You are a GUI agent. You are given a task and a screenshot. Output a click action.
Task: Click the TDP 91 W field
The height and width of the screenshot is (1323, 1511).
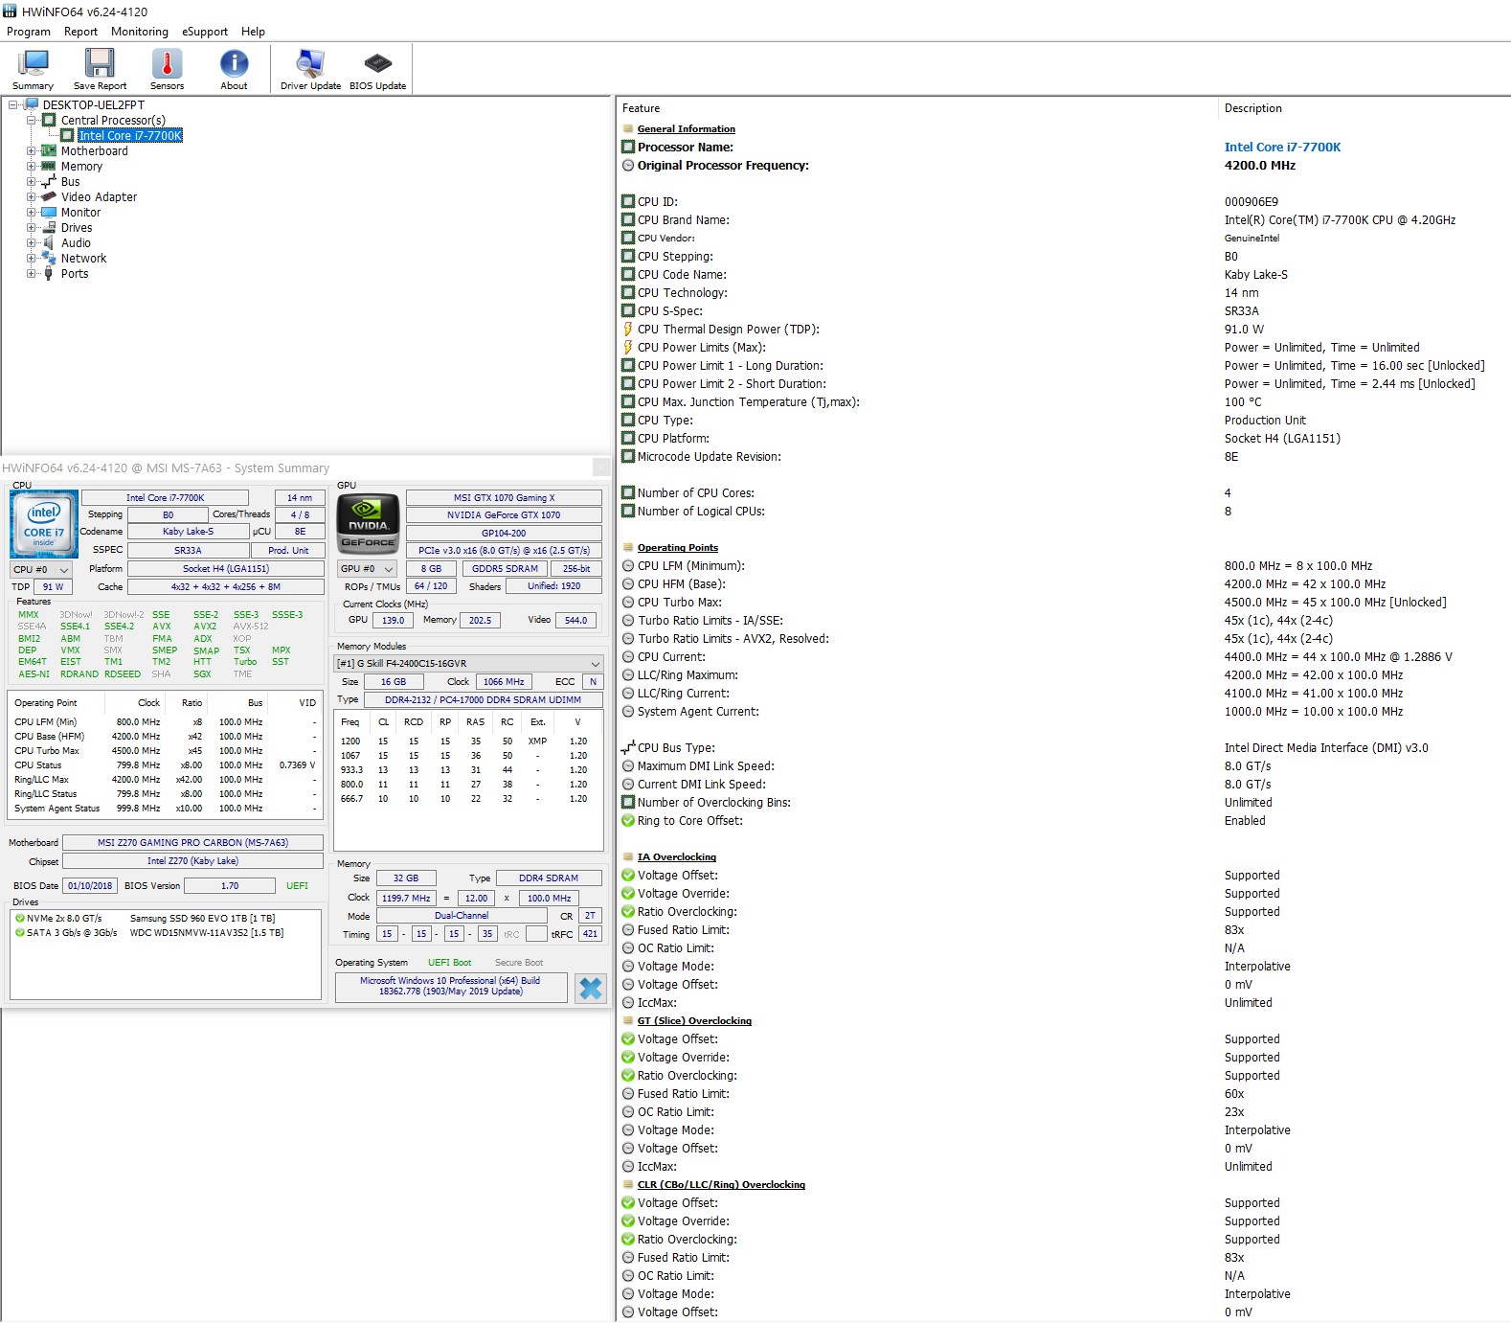point(53,587)
